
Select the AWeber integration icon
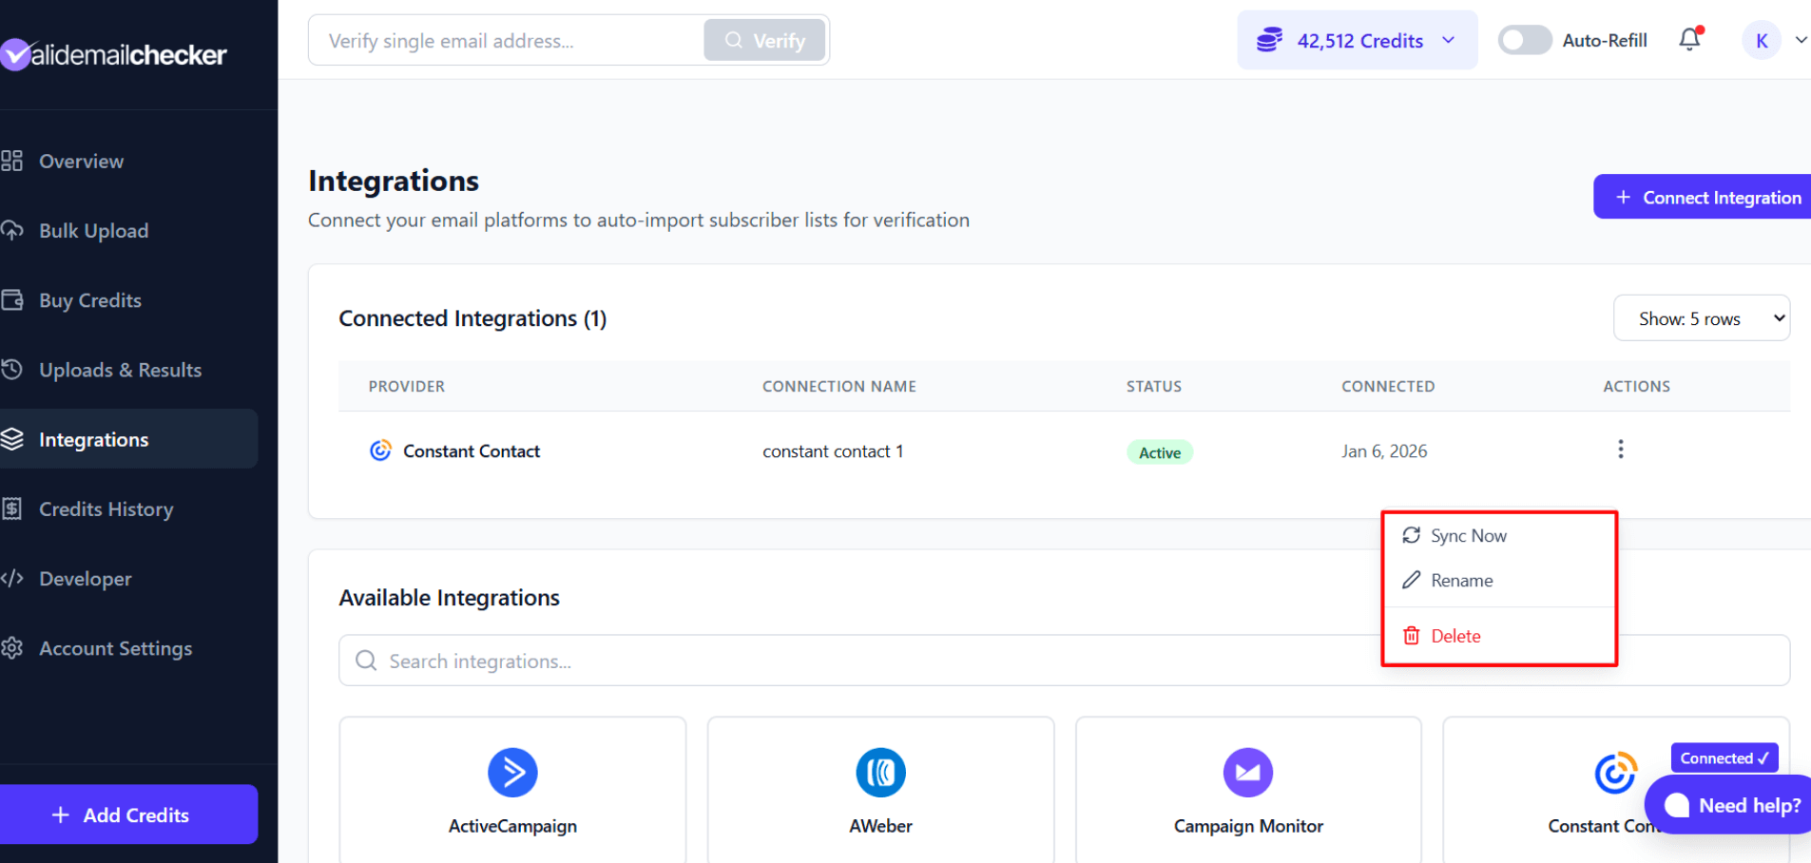879,773
